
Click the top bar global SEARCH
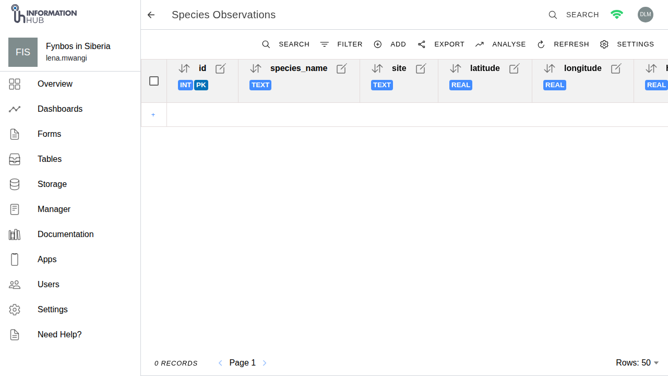click(x=574, y=15)
